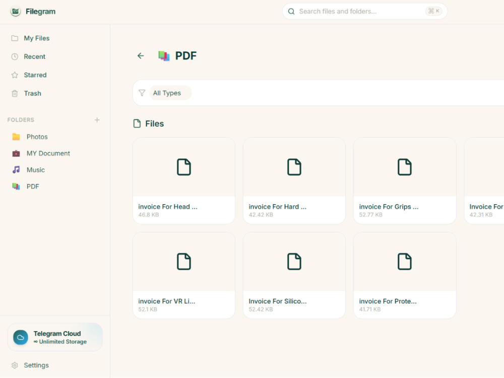Select the 'Invoice For Silico...' file name
Screen dimensions: 504x378
(277, 301)
